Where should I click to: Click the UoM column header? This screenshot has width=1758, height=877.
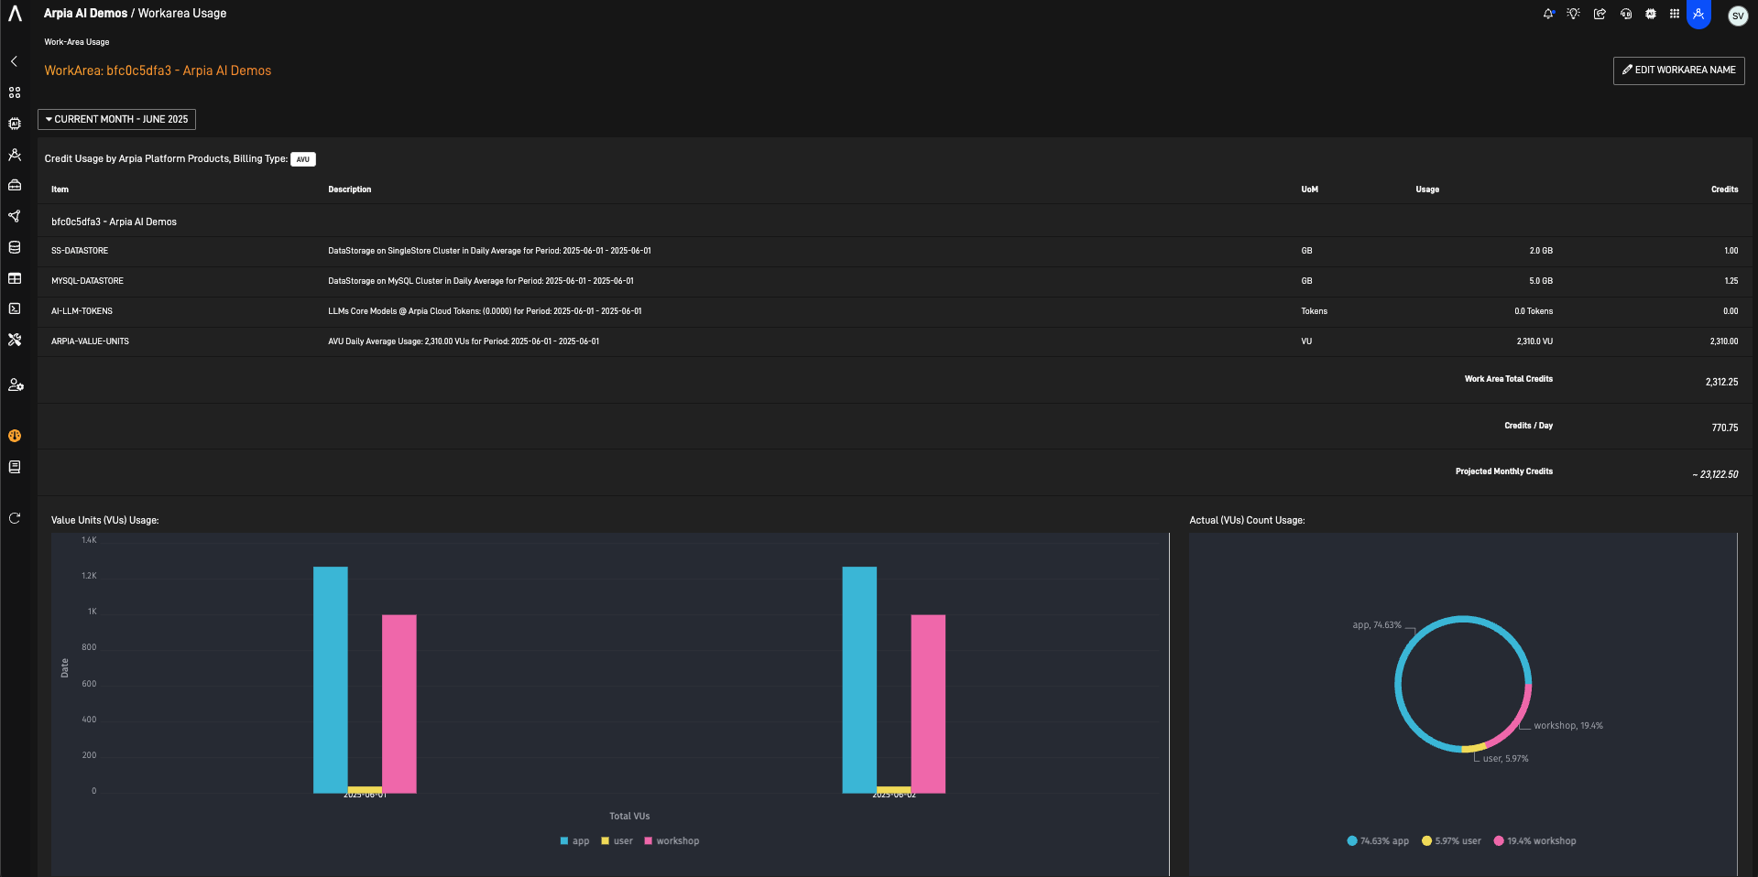(1309, 189)
